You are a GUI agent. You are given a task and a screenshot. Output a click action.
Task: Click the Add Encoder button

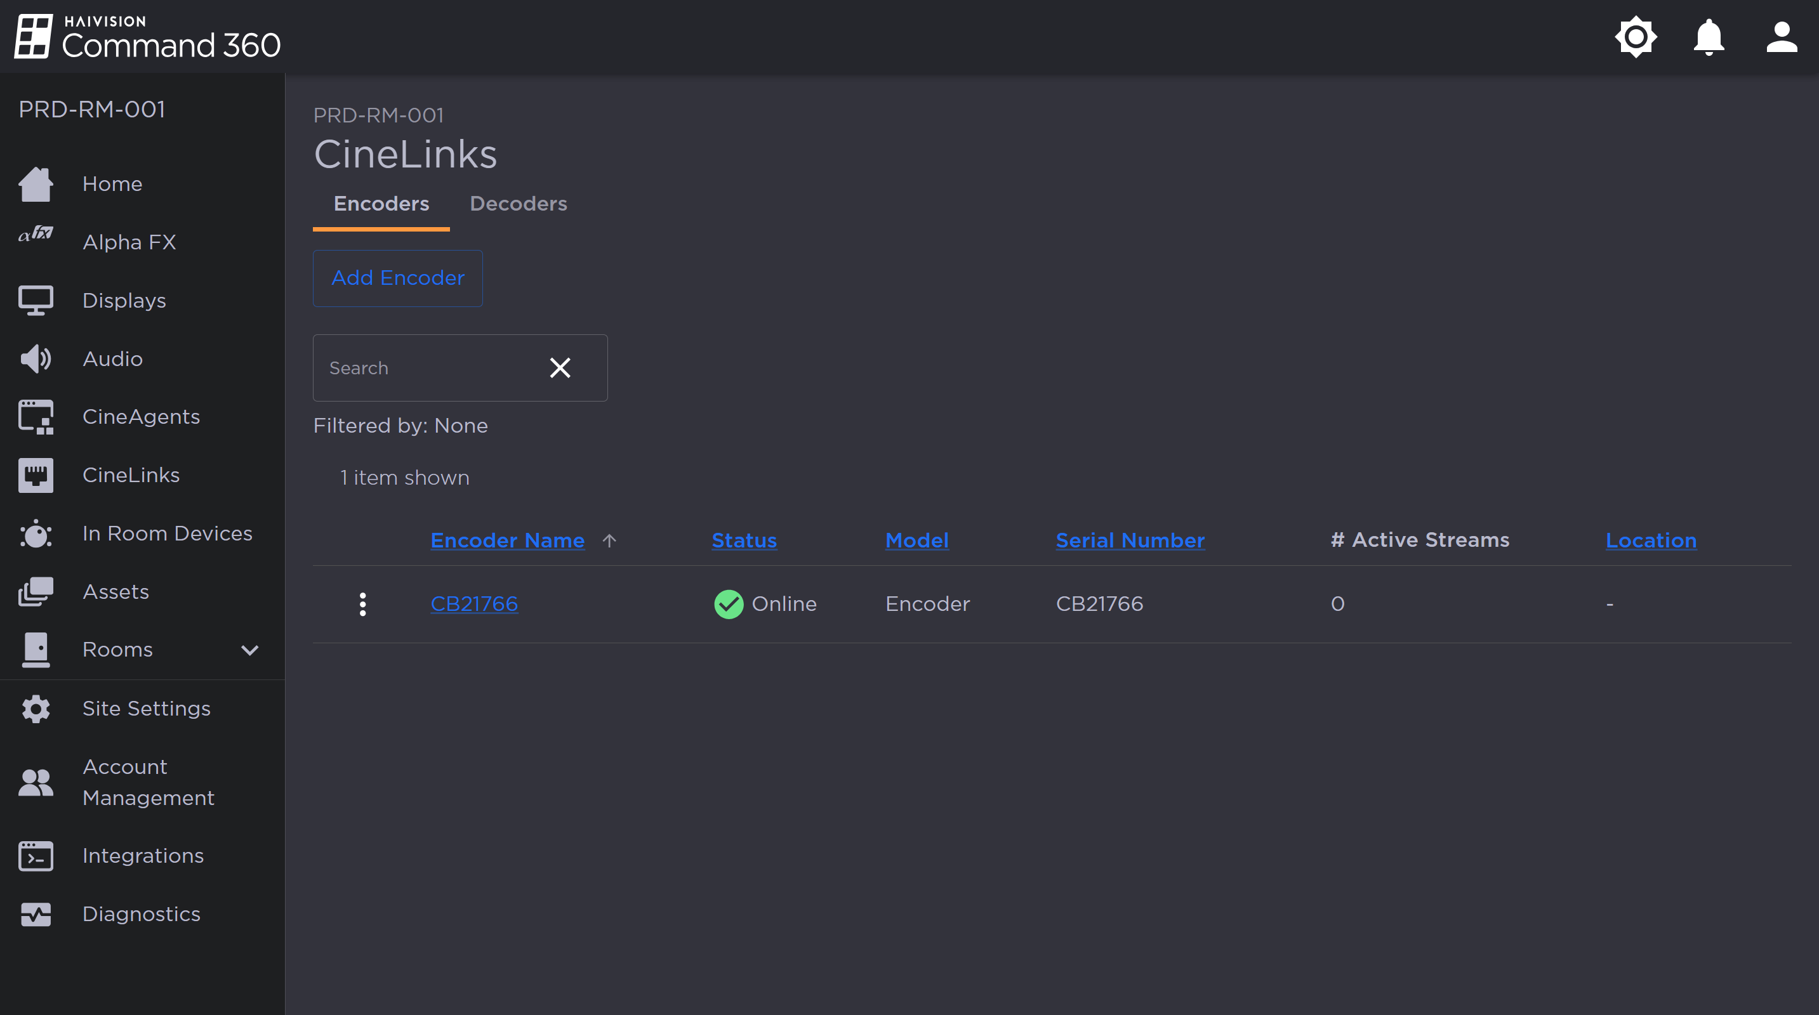(x=397, y=278)
